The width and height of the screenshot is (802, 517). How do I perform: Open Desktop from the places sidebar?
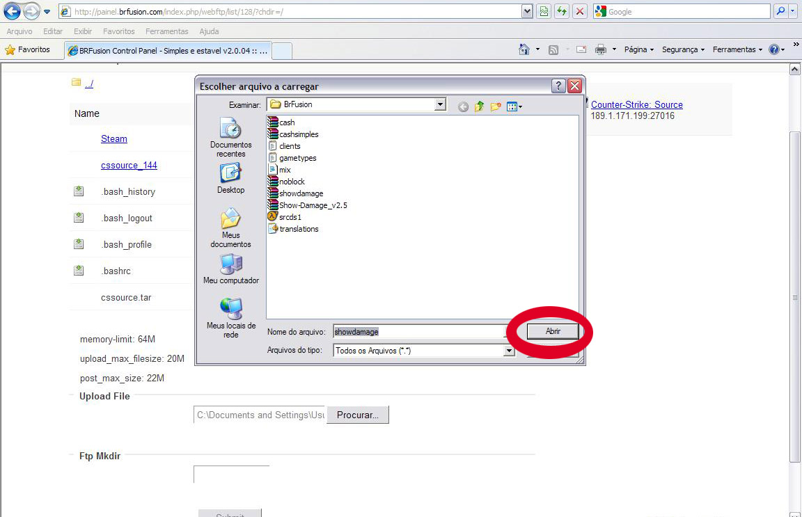(x=230, y=173)
